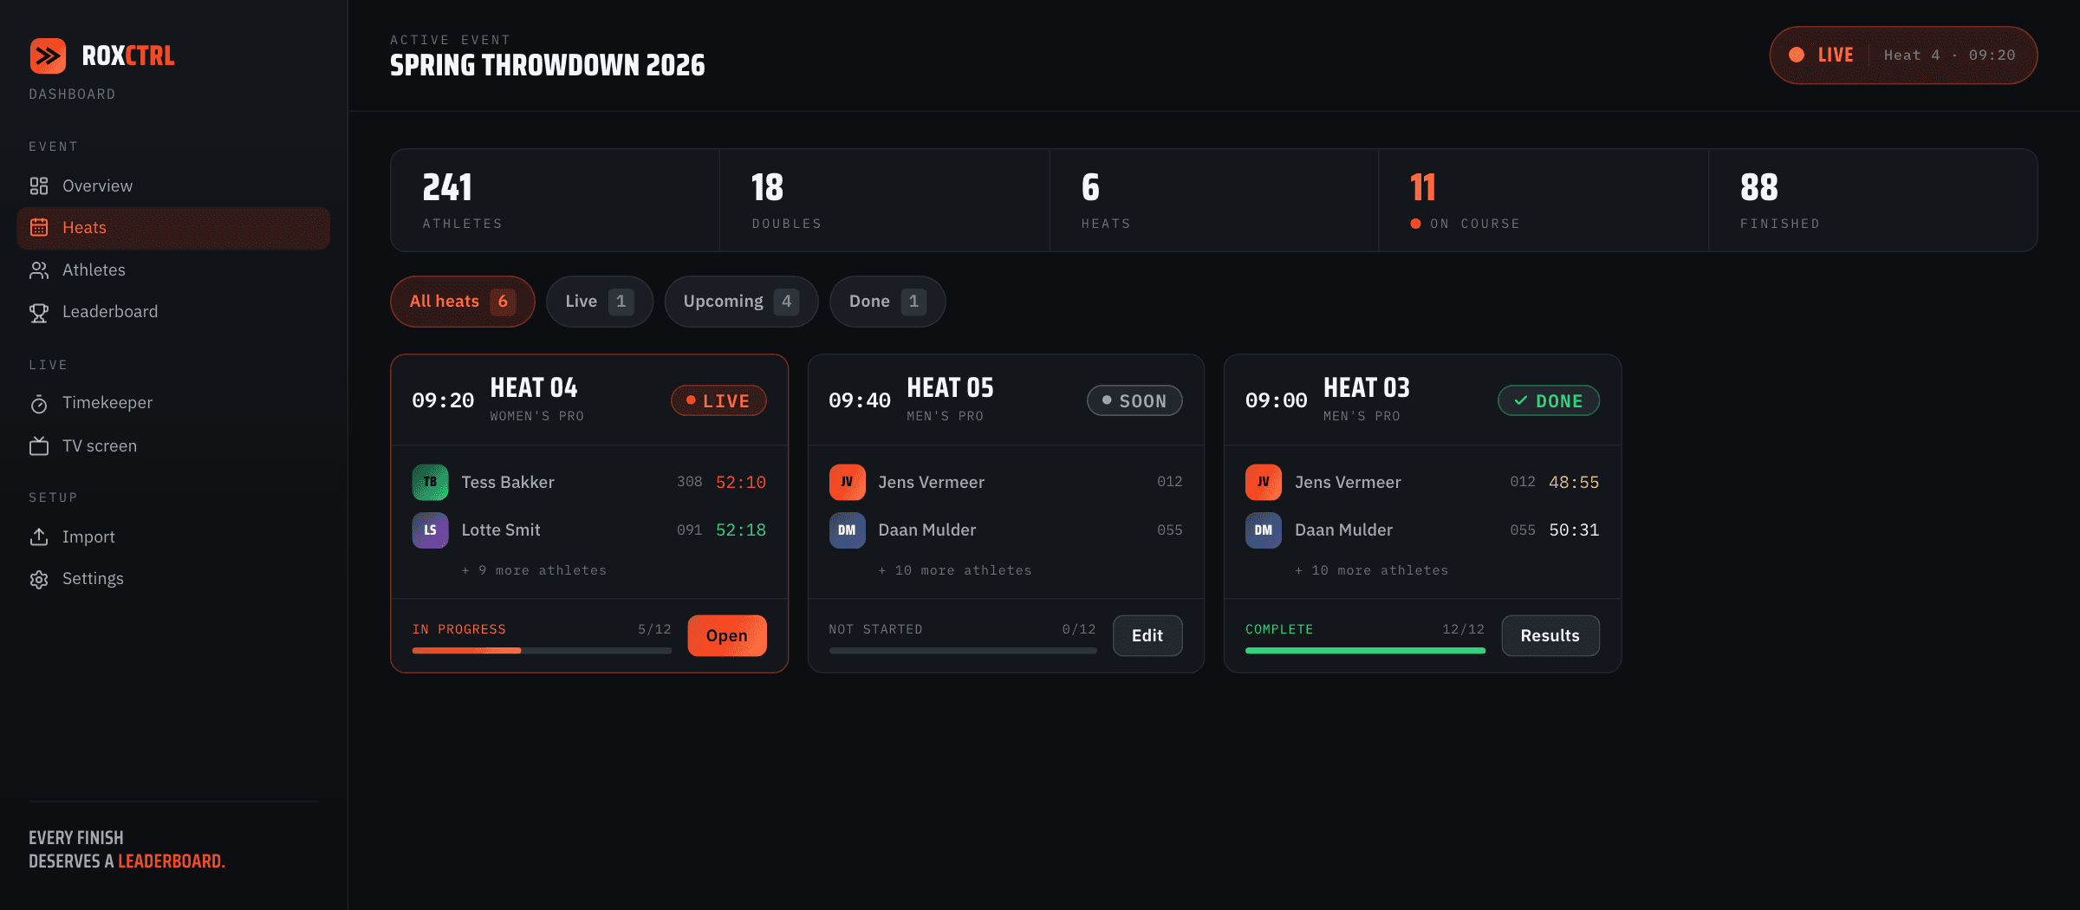Click the Spring Throwdown 2026 event title
Image resolution: width=2080 pixels, height=910 pixels.
coord(548,65)
